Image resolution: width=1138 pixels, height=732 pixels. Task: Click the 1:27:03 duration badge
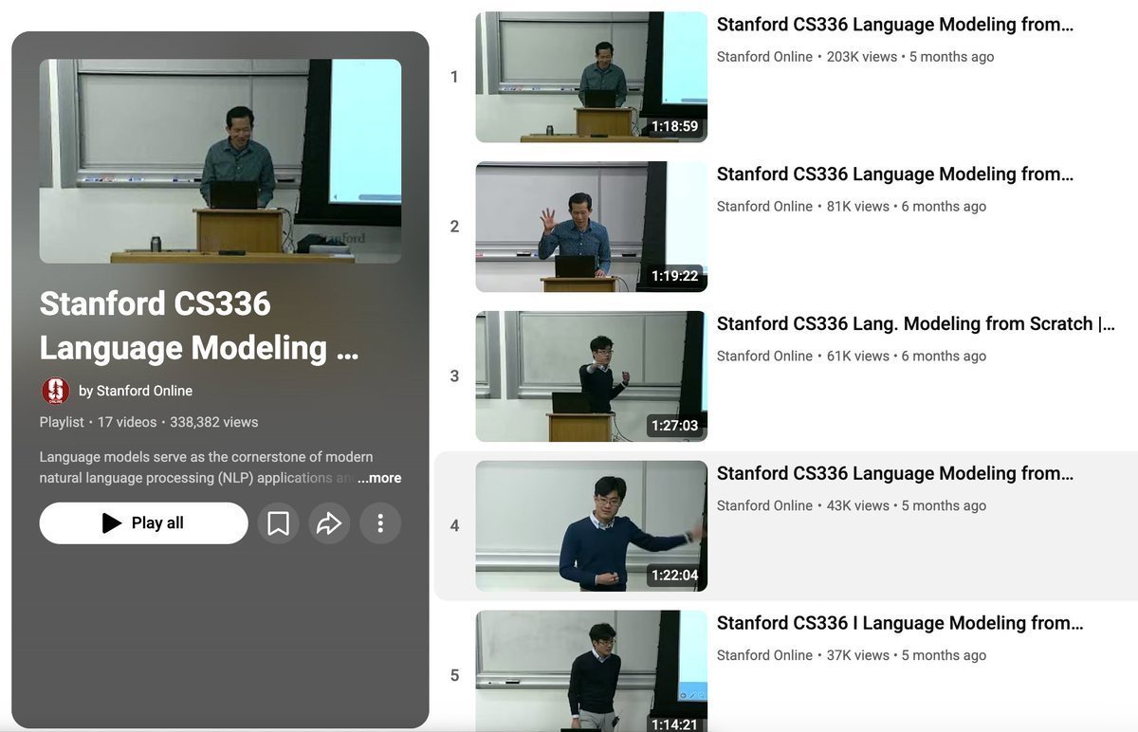tap(674, 426)
